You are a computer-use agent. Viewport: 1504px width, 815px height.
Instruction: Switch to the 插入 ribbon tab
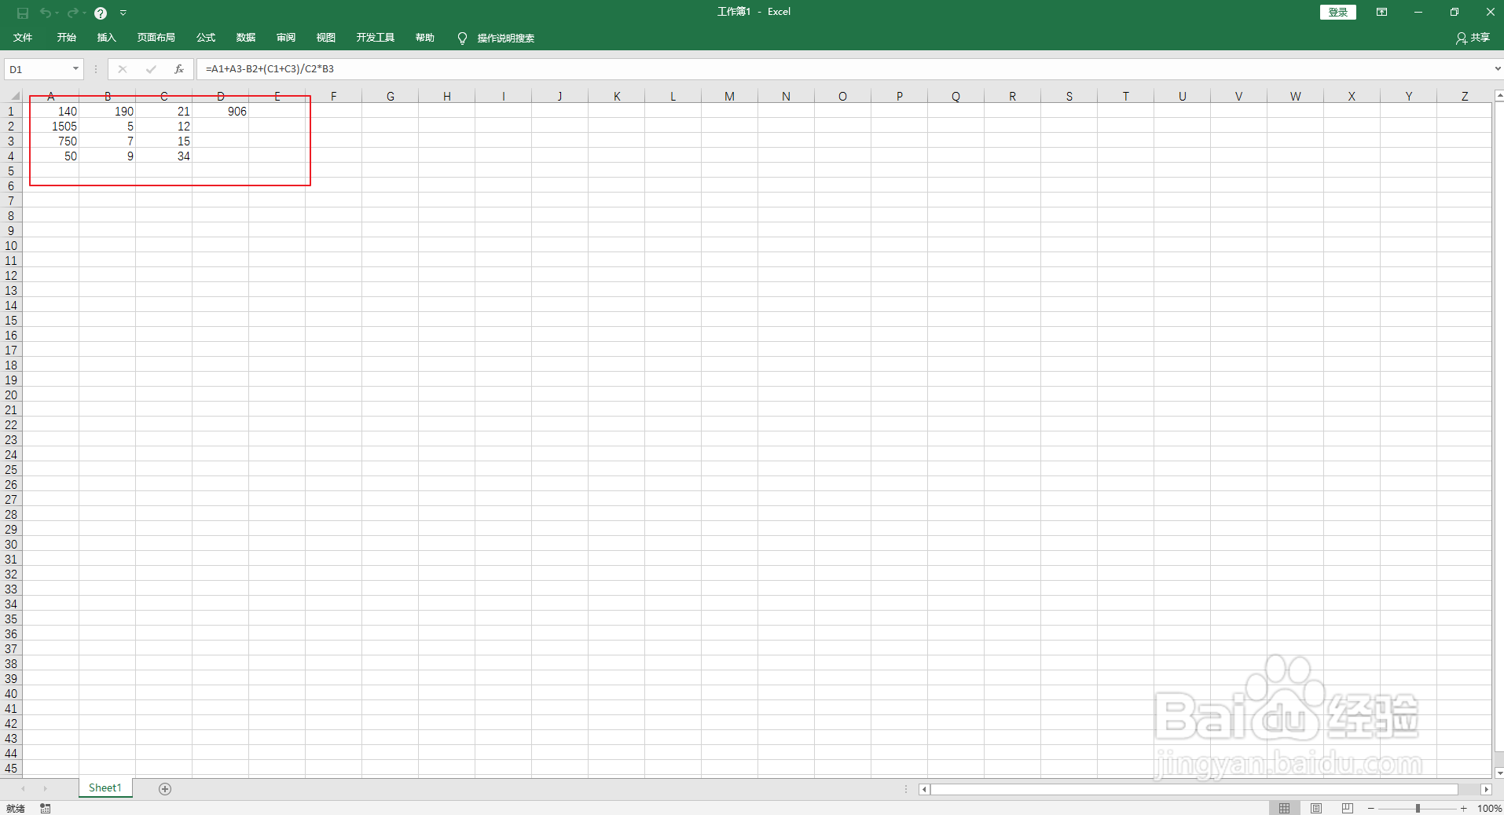pos(106,38)
